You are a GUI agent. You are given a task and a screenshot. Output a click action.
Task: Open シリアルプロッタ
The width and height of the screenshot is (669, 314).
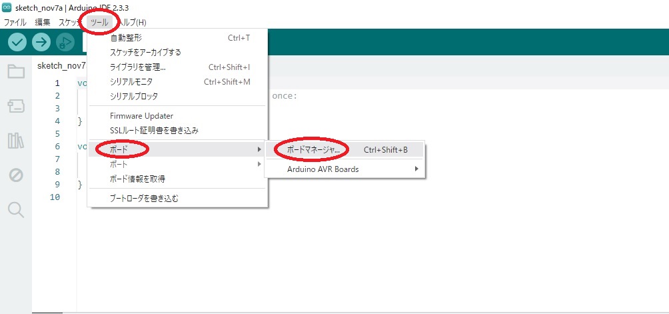177,96
